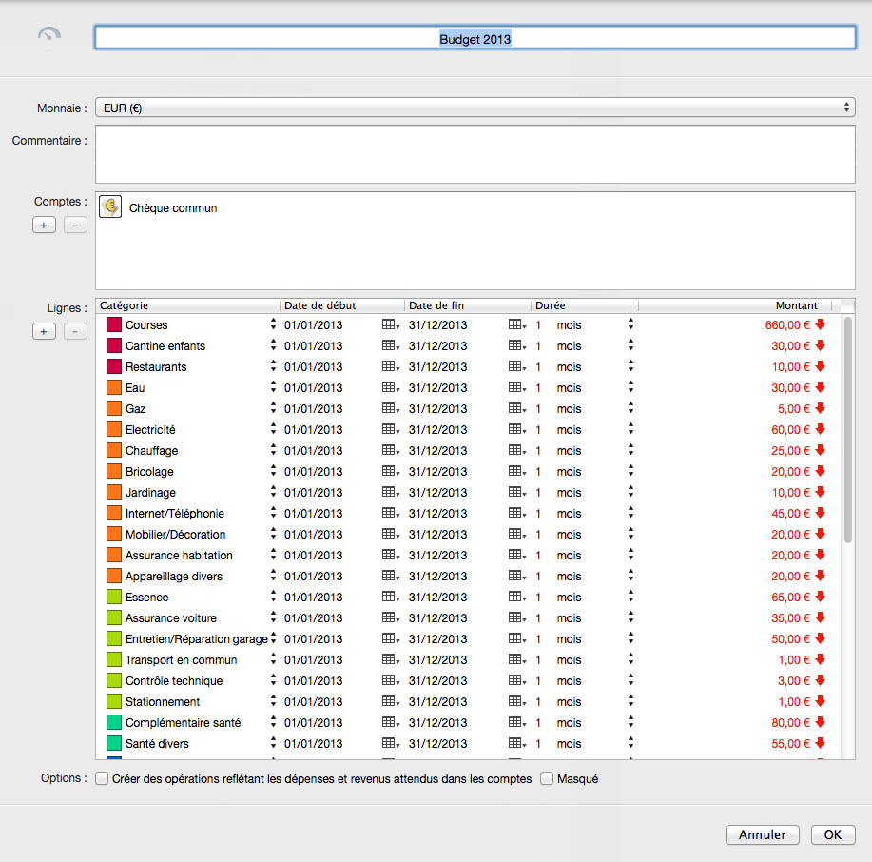The height and width of the screenshot is (862, 872).
Task: Click the red expense arrow for Mobilier/Décoration
Action: [x=820, y=534]
